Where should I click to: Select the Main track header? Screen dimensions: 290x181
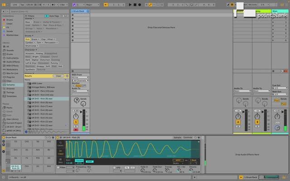(280, 11)
